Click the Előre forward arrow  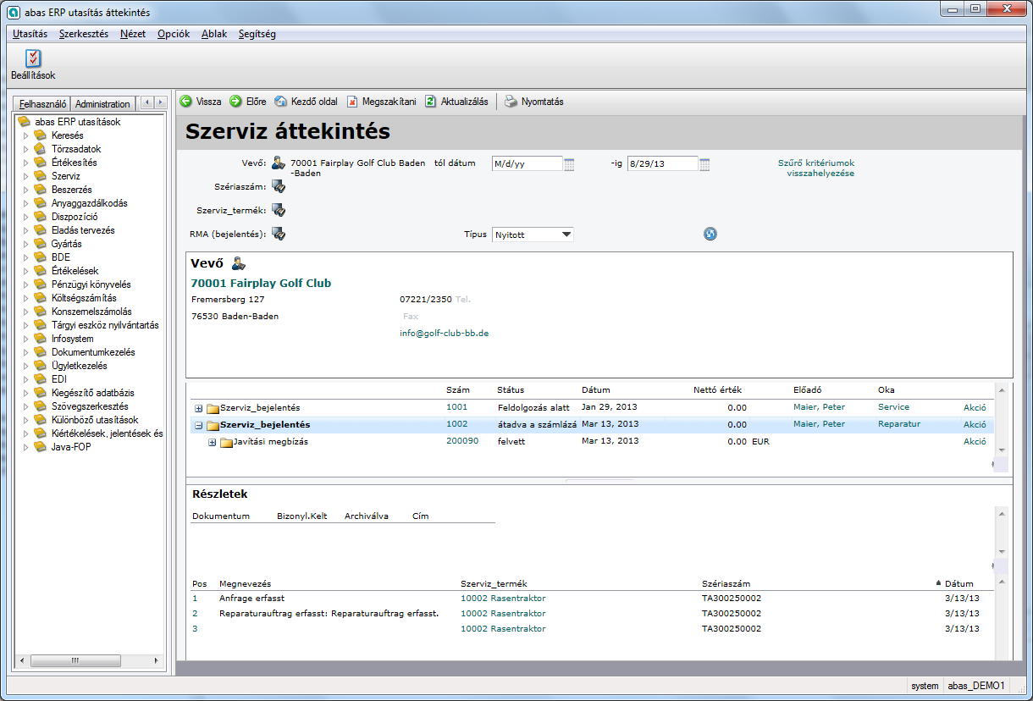pos(236,101)
